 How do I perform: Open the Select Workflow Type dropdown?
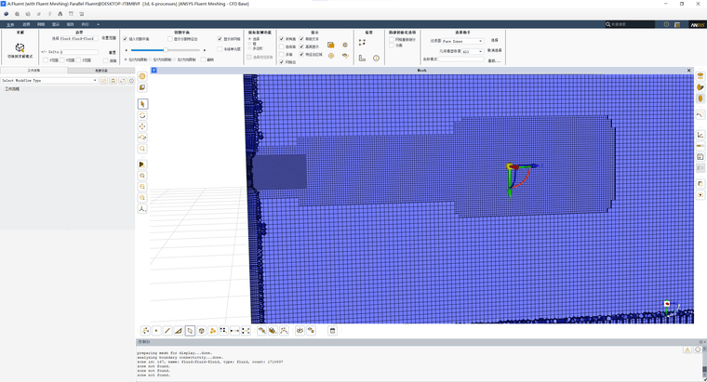pyautogui.click(x=49, y=81)
